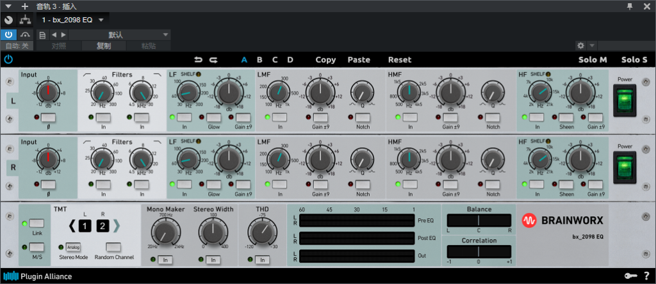Viewport: 656px width, 284px height.
Task: Pin the plugin window
Action: (x=630, y=6)
